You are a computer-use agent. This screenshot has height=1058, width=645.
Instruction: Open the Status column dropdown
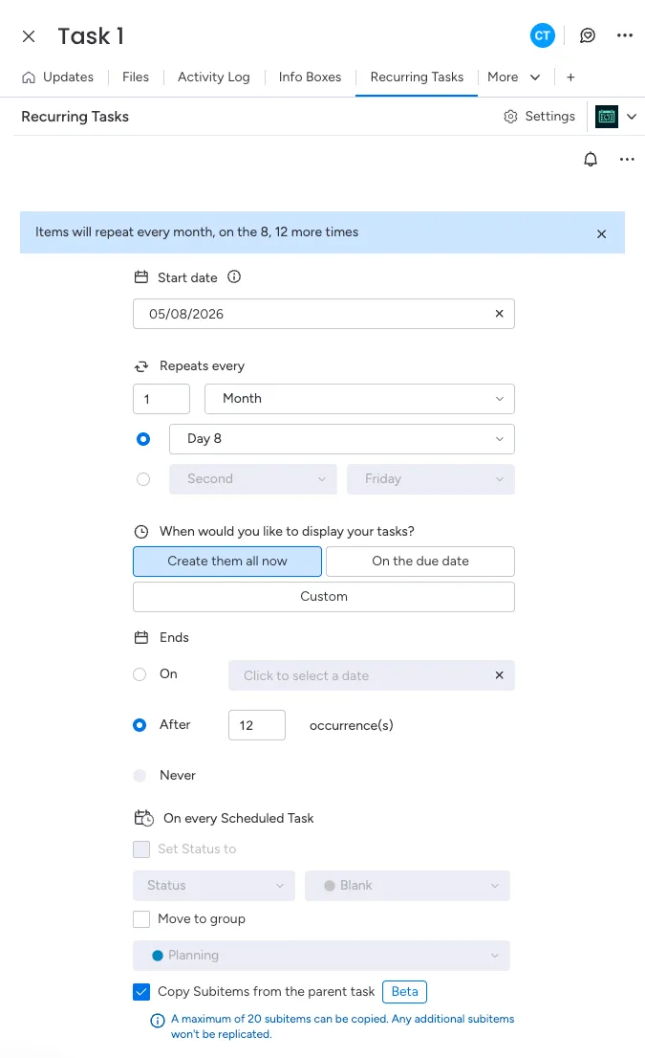pyautogui.click(x=214, y=886)
